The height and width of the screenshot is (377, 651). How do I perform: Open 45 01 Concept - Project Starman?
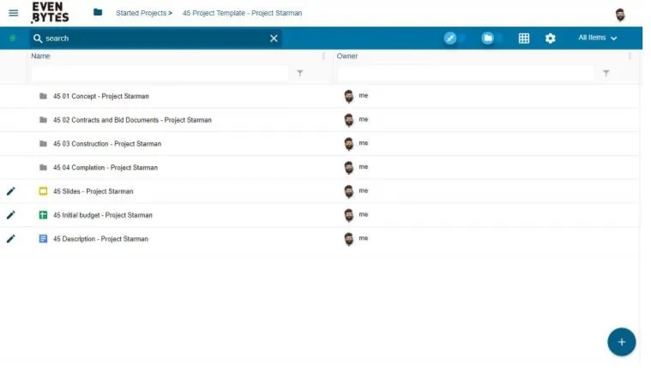pos(101,96)
